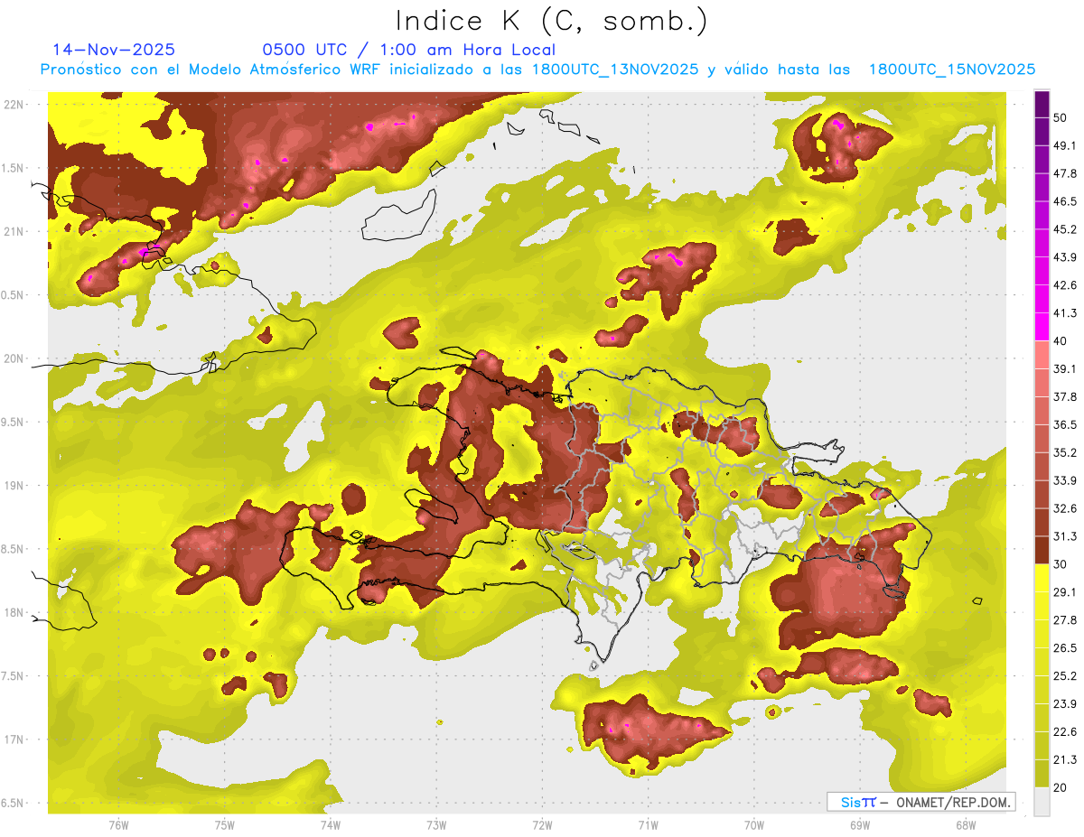Click the '19N' latitude label
This screenshot has height=837, width=1084.
click(x=15, y=486)
